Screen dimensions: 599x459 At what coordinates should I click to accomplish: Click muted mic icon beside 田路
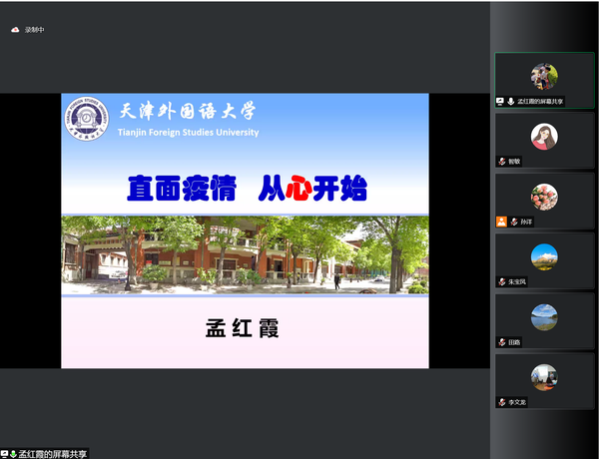pyautogui.click(x=502, y=342)
